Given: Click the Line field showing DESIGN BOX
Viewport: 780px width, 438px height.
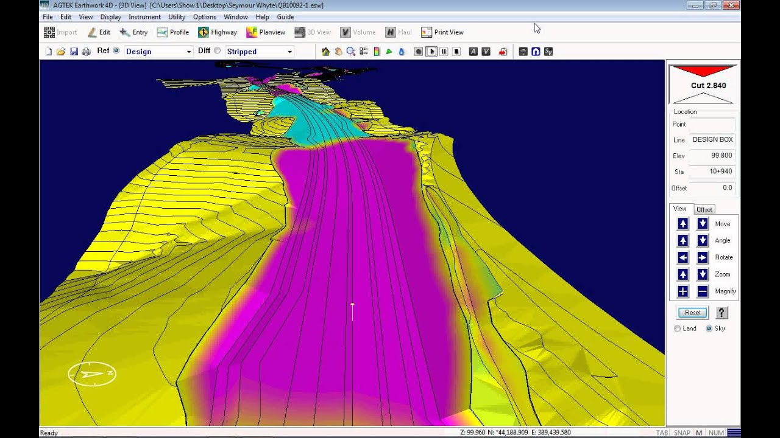Looking at the screenshot, I should coord(712,140).
